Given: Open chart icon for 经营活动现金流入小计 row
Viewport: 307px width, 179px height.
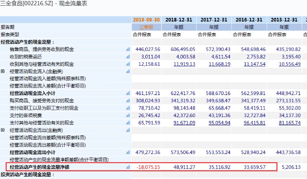Looking at the screenshot, I should coord(128,94).
